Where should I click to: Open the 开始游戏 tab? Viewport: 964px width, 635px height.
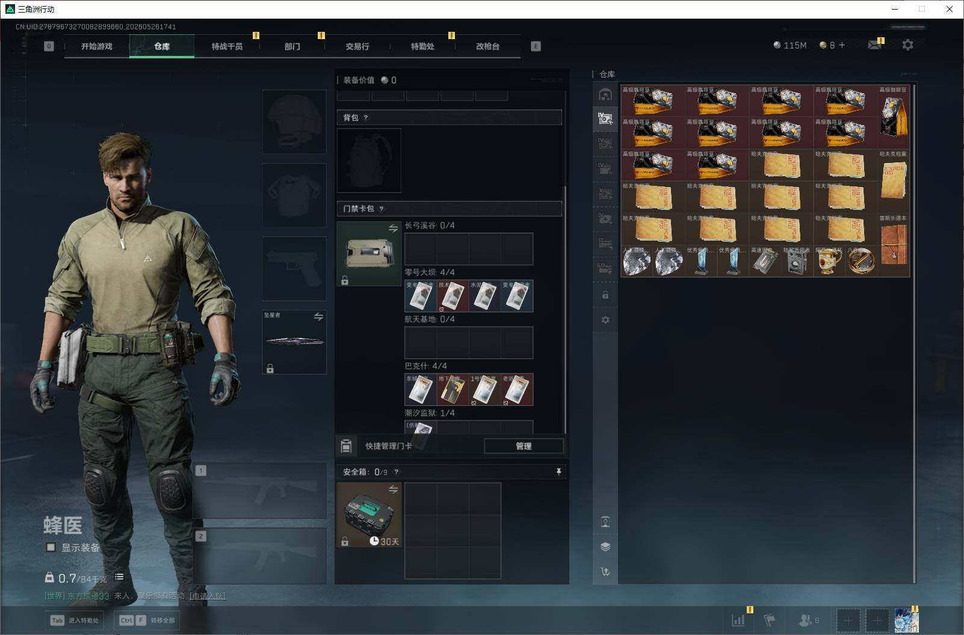pos(97,46)
